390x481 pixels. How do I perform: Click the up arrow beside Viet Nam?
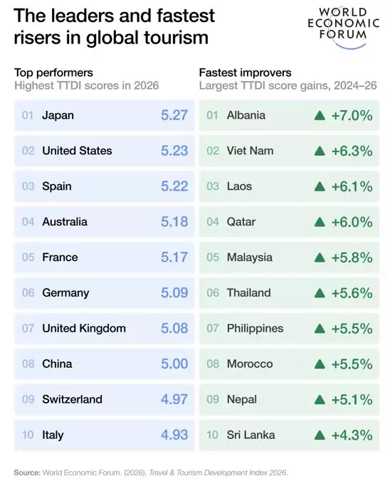320,151
